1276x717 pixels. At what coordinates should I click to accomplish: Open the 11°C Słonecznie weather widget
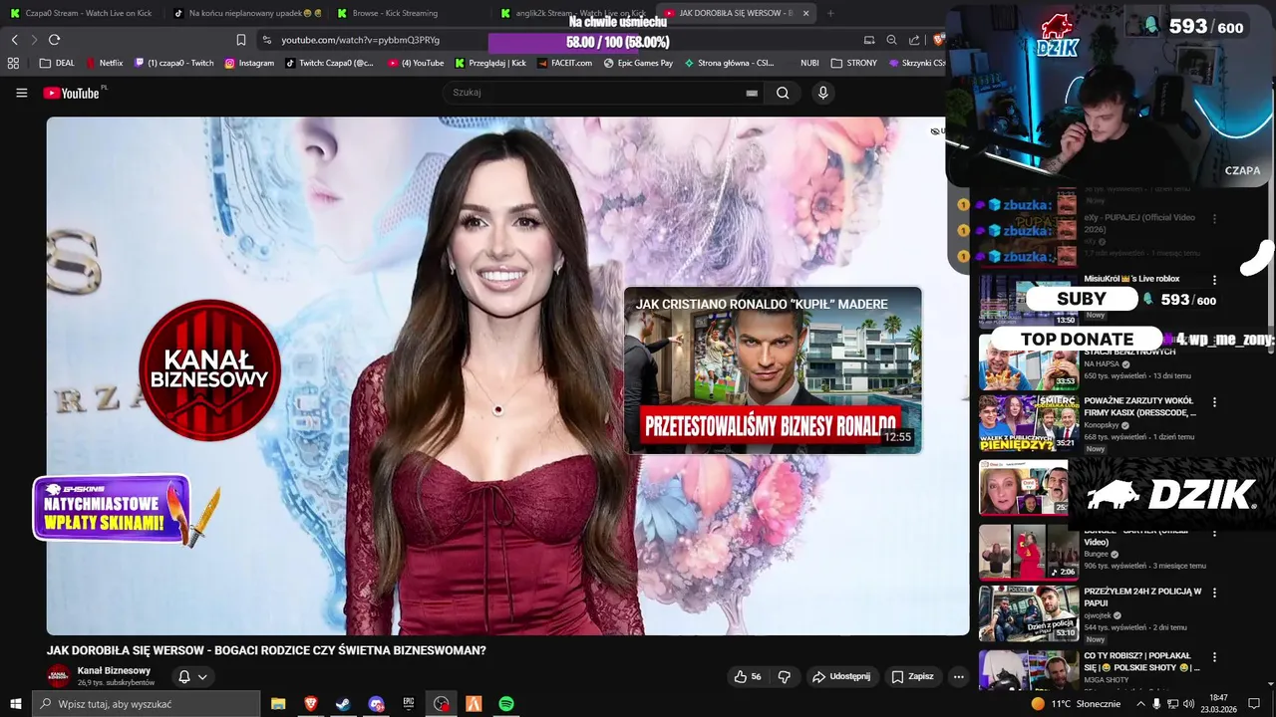click(1075, 704)
